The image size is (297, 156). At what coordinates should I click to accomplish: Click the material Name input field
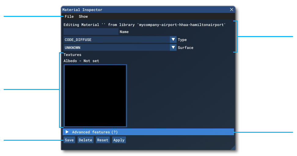pyautogui.click(x=91, y=32)
